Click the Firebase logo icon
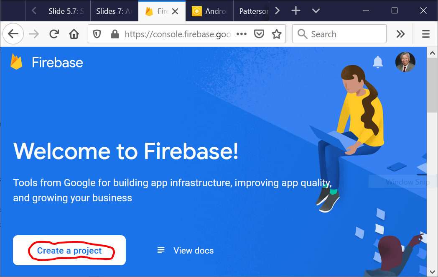 click(x=17, y=62)
